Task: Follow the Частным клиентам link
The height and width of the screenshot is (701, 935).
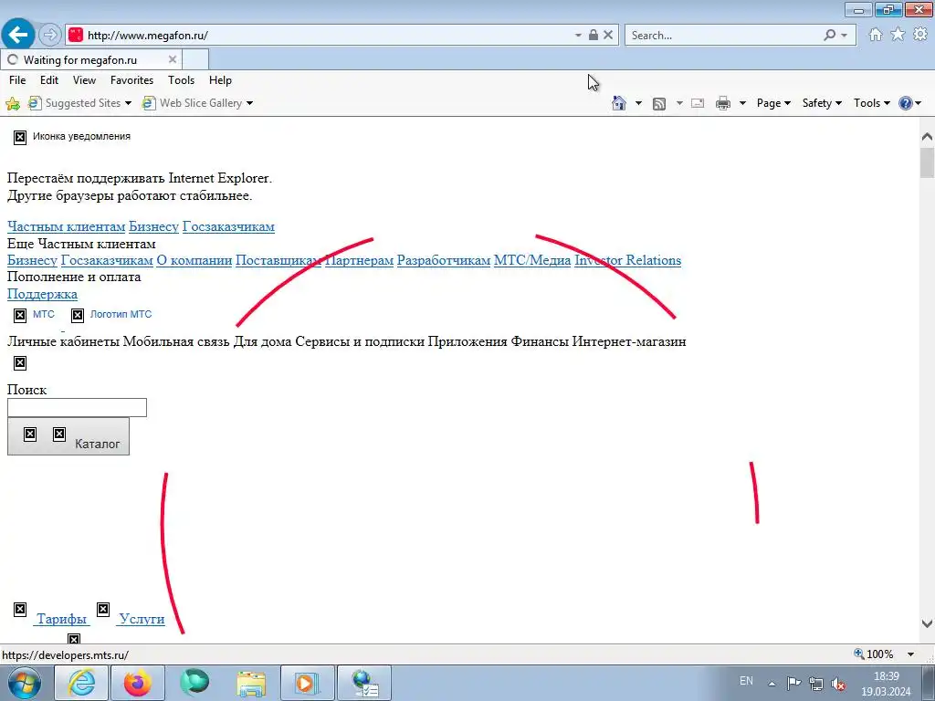Action: tap(66, 226)
